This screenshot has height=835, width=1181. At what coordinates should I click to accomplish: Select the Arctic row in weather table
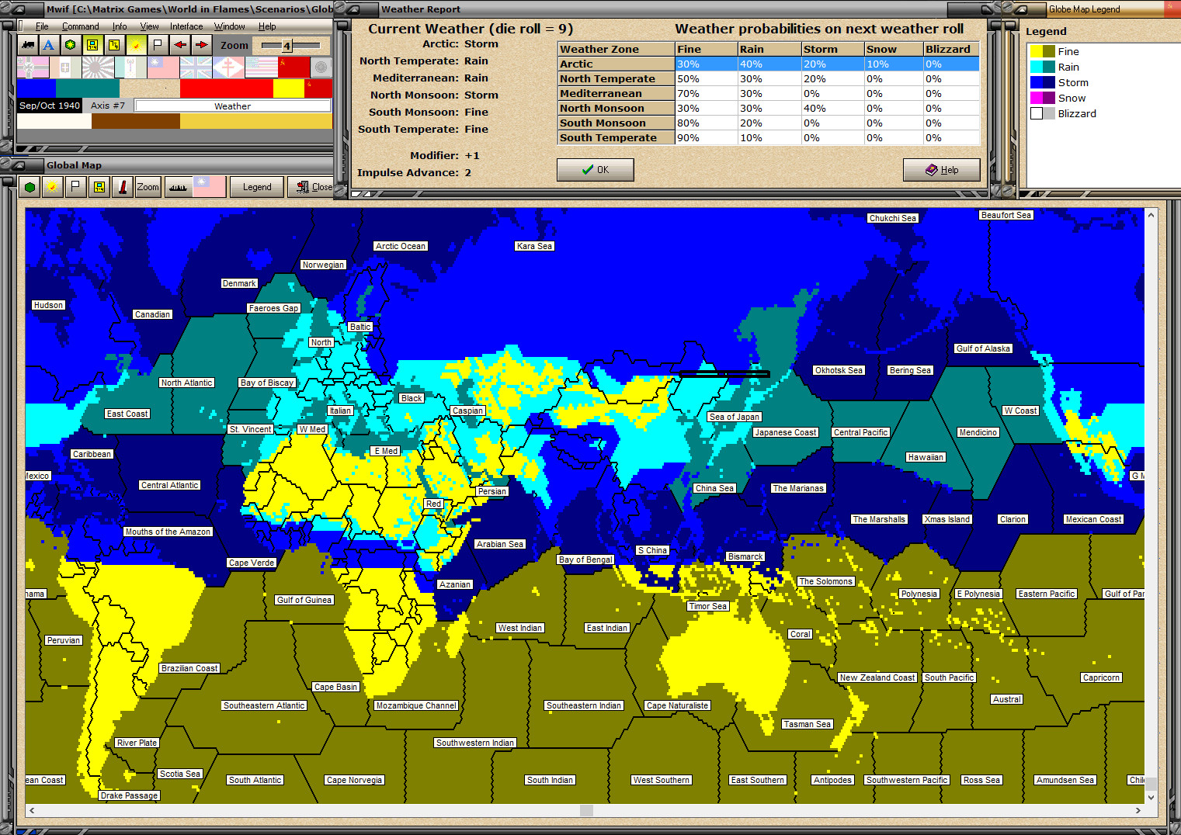pyautogui.click(x=769, y=64)
